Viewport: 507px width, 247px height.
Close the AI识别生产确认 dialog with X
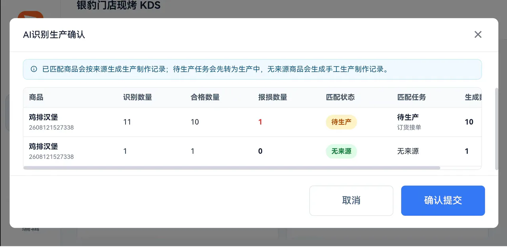[x=478, y=34]
